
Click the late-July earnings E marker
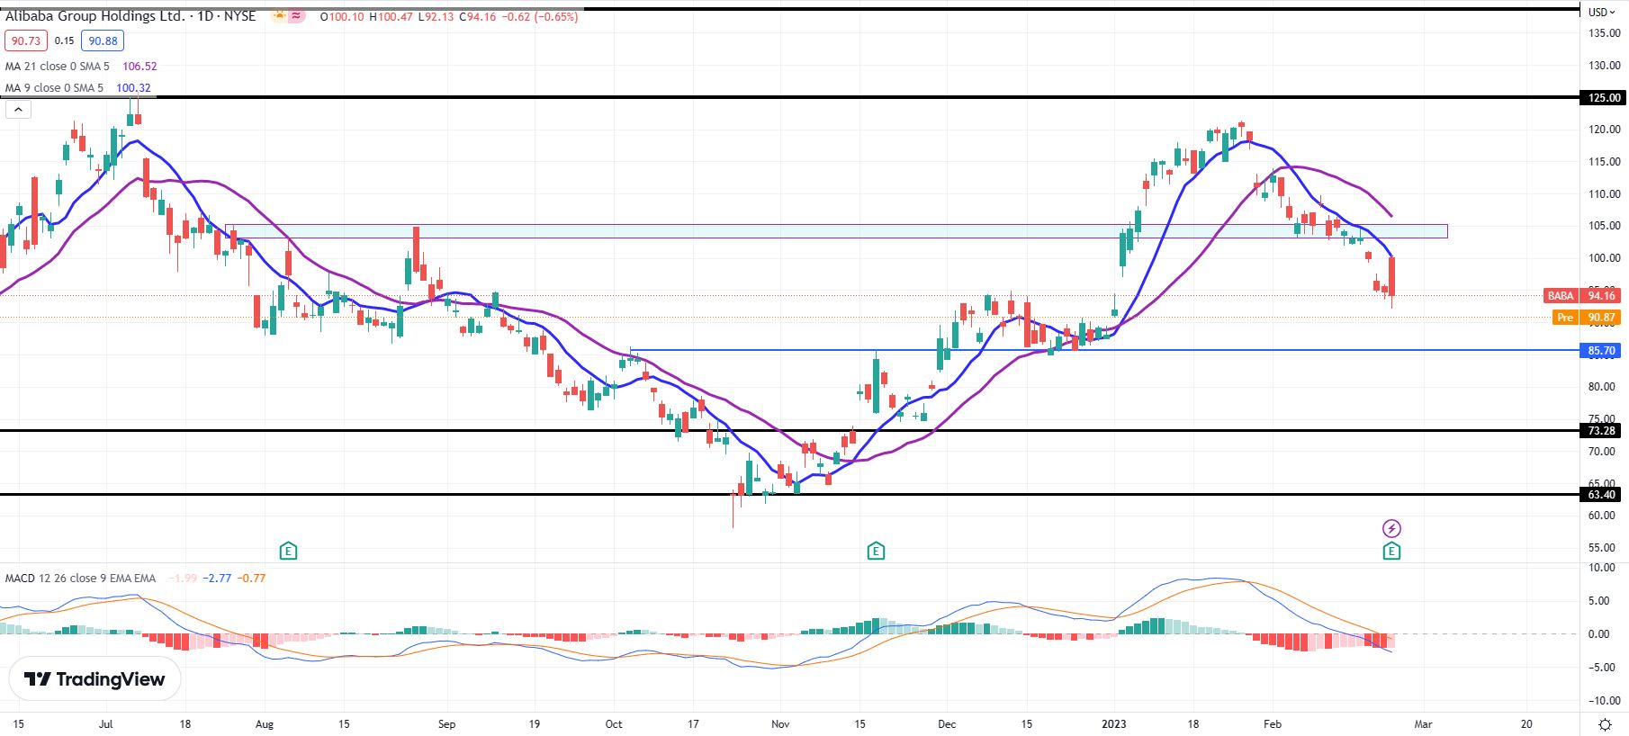coord(288,551)
